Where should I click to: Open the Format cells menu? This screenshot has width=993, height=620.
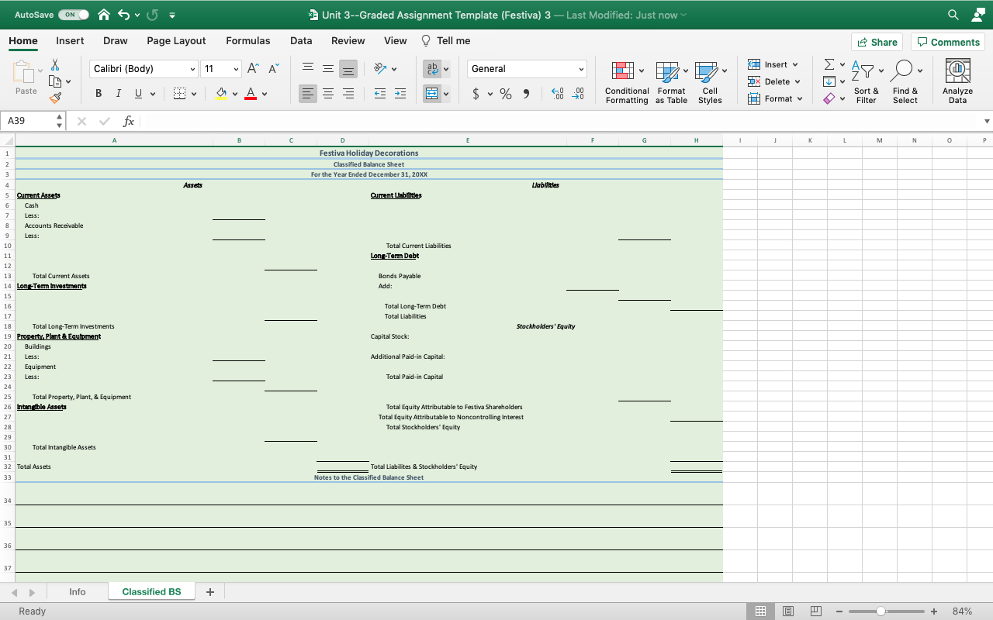pos(774,98)
